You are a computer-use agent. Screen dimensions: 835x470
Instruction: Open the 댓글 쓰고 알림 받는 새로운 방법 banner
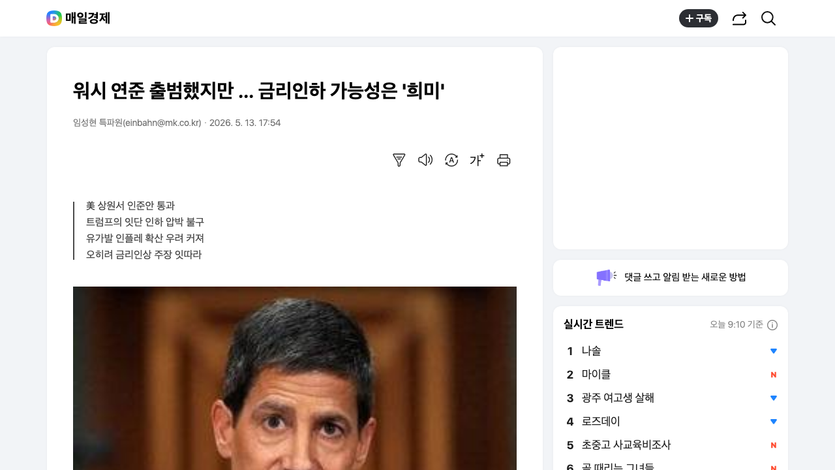click(671, 277)
